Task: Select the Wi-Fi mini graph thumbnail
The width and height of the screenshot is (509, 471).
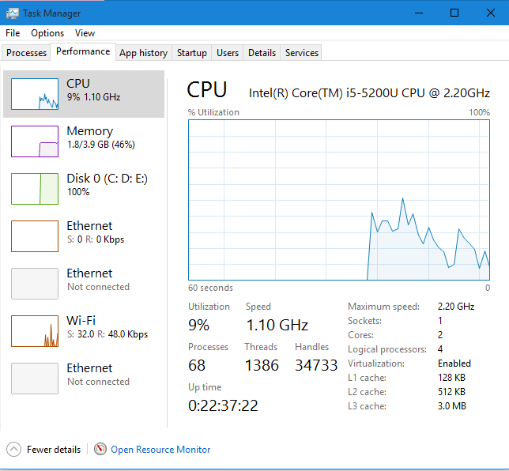Action: [x=35, y=331]
